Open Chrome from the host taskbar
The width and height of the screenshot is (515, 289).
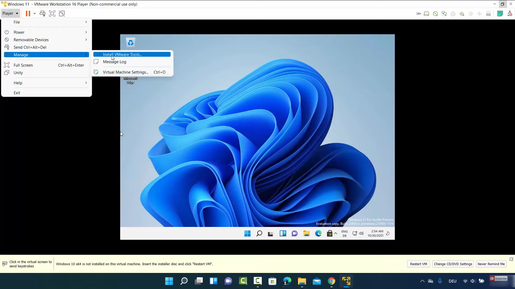(x=332, y=281)
